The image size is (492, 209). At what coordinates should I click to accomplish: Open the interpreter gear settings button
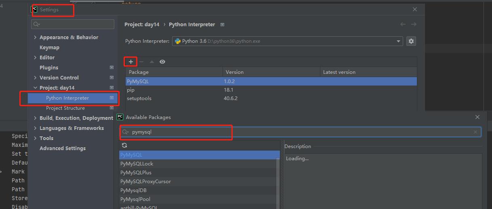pyautogui.click(x=411, y=41)
